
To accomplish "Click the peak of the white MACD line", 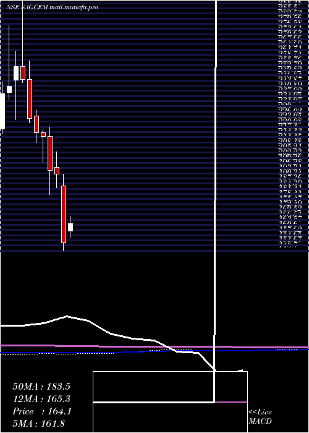I will click(67, 316).
